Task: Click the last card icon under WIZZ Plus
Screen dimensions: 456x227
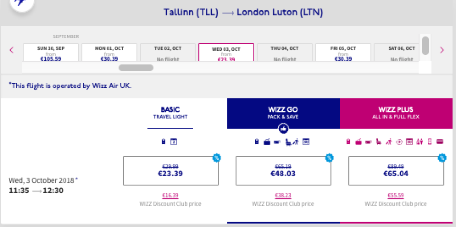Action: point(440,142)
